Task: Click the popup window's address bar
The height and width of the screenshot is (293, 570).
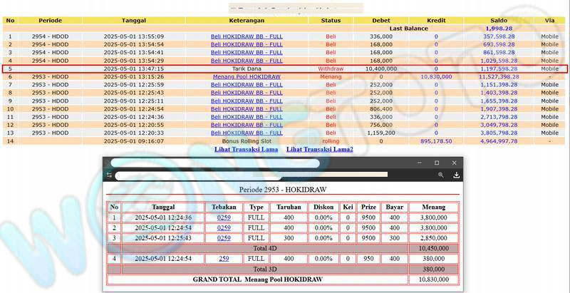Action: coord(251,175)
